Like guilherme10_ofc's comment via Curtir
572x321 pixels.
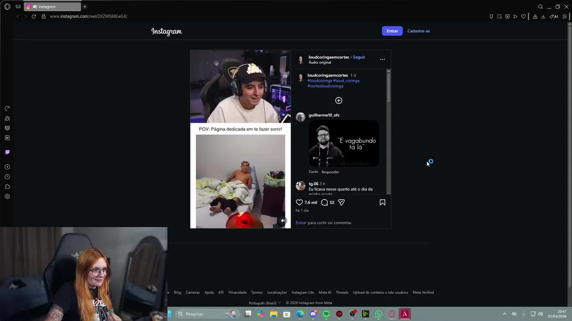click(x=313, y=172)
